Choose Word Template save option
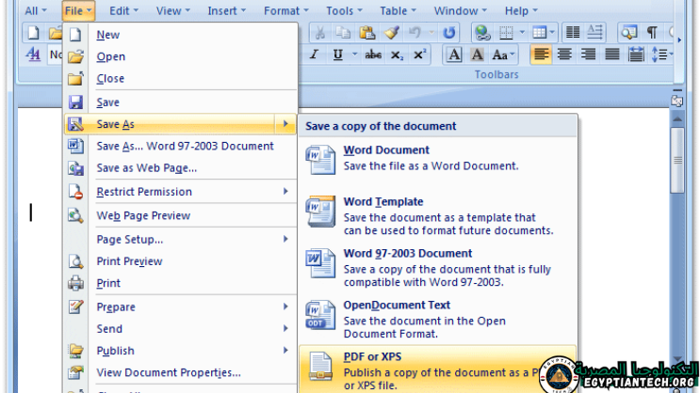 pos(438,215)
